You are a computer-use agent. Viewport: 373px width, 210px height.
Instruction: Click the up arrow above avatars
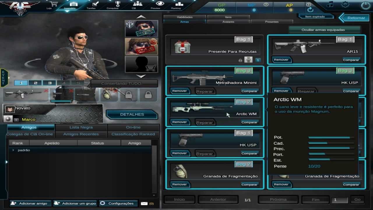(x=141, y=17)
